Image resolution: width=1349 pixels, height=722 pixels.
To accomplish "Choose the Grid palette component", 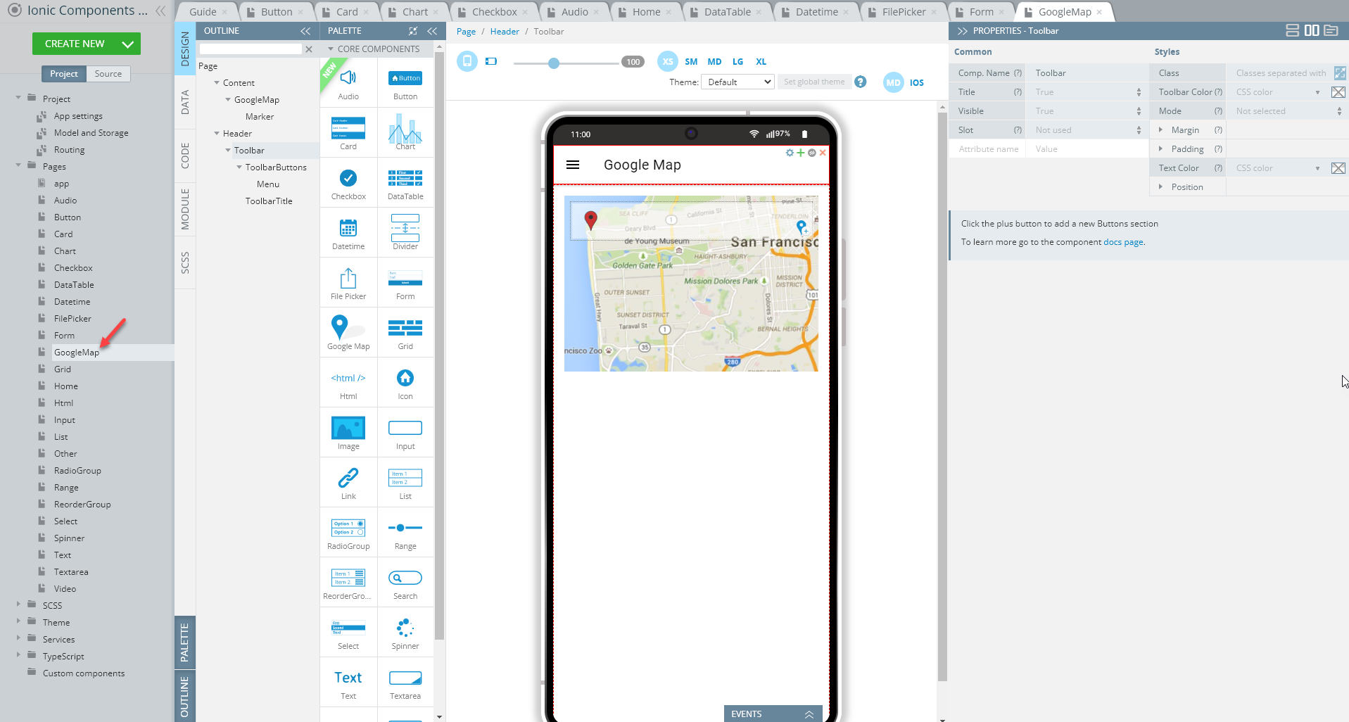I will [x=405, y=333].
